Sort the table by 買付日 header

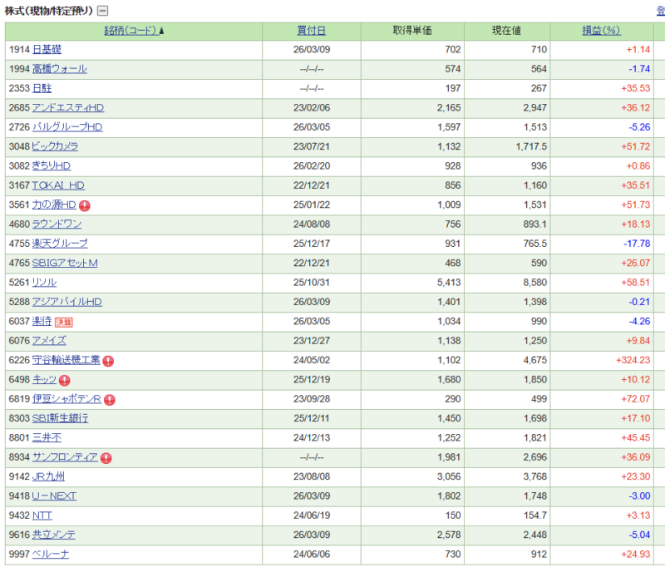point(312,31)
